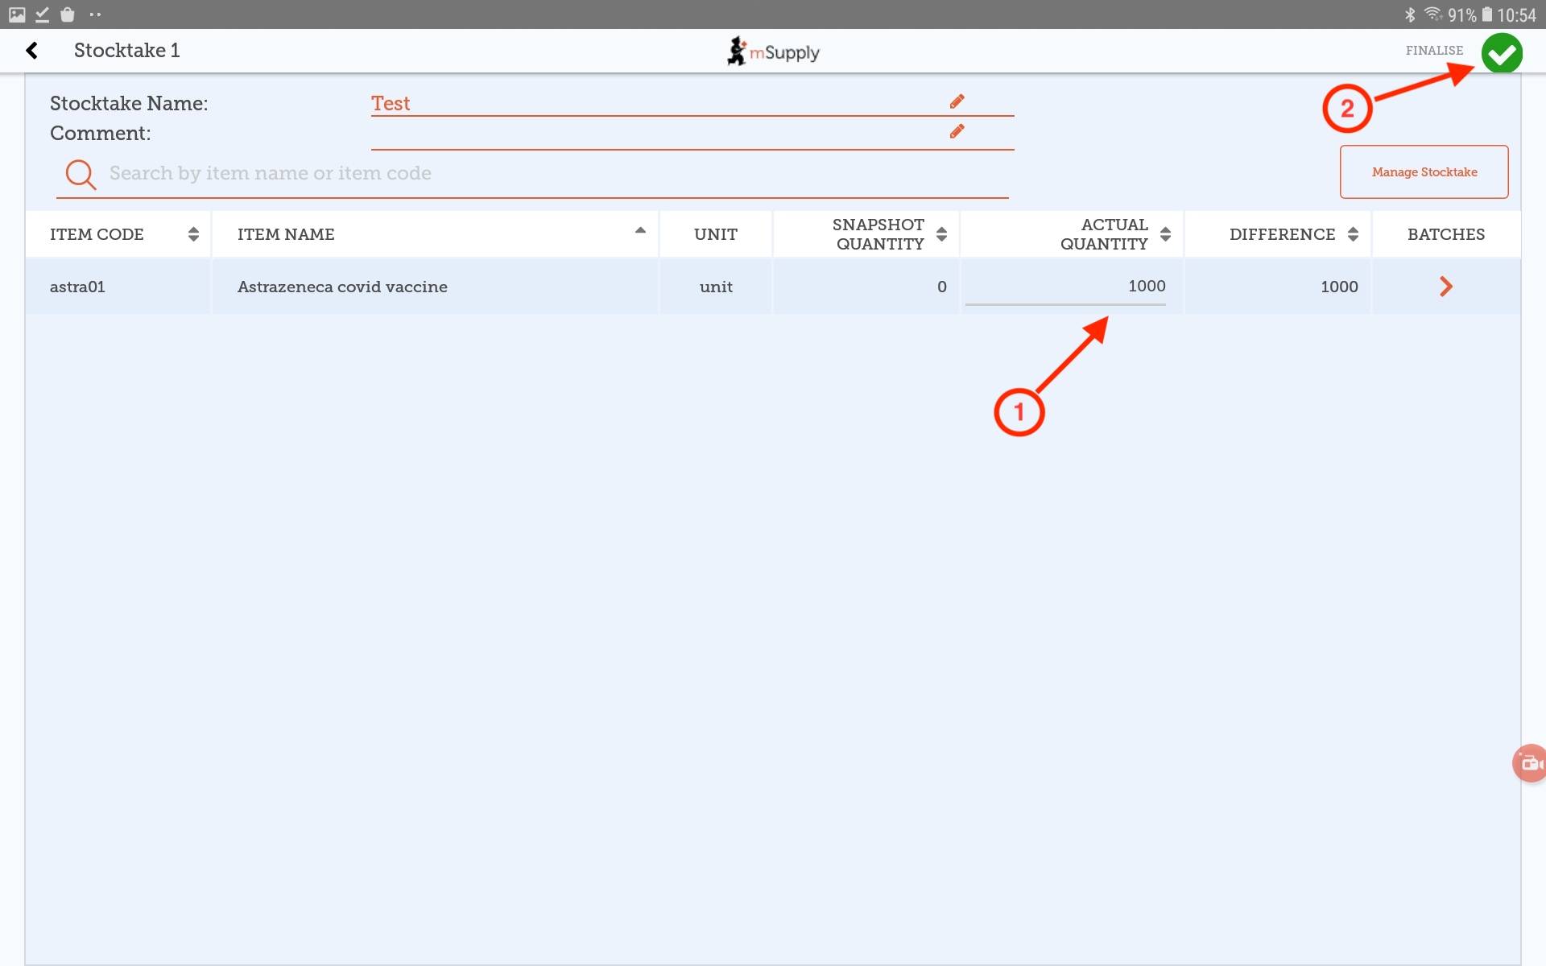Edit stocktake name via pencil icon
This screenshot has width=1546, height=966.
(957, 101)
